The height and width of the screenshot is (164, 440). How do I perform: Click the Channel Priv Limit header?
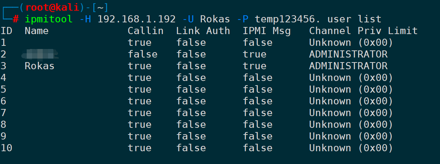(363, 31)
